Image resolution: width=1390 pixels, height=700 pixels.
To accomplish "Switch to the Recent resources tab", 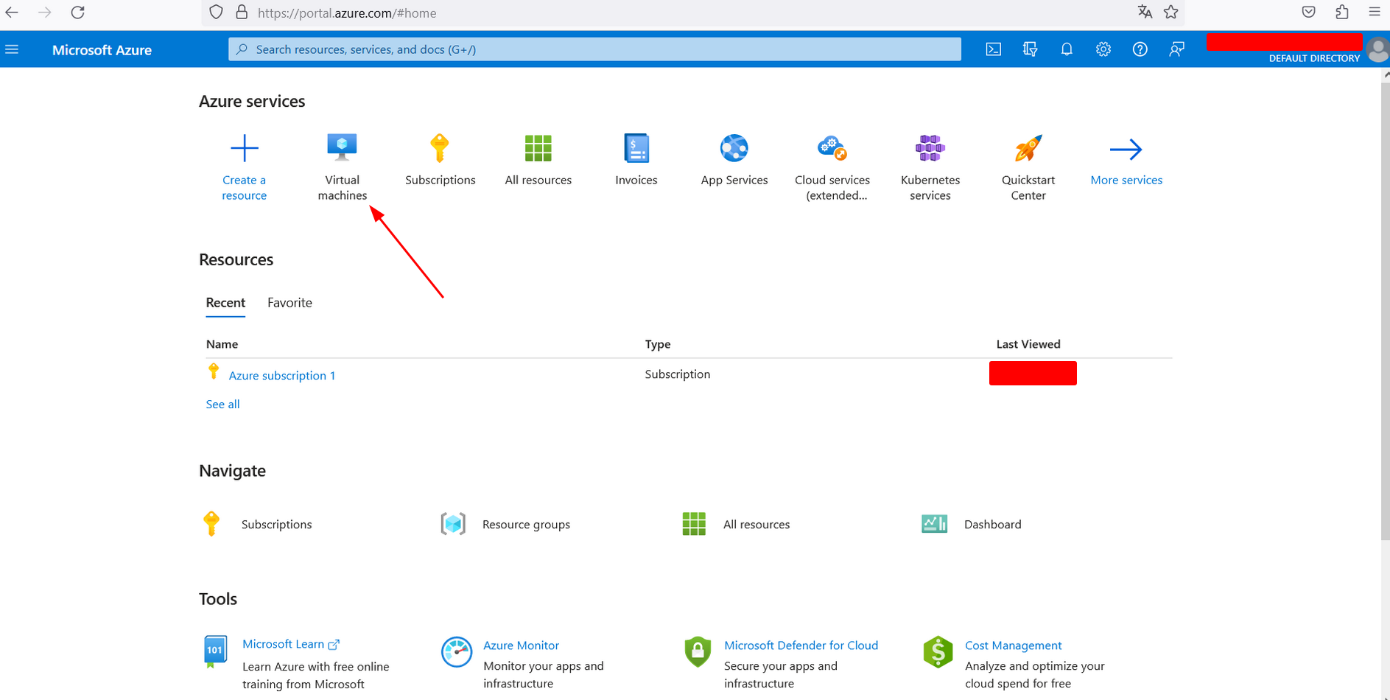I will pos(225,303).
